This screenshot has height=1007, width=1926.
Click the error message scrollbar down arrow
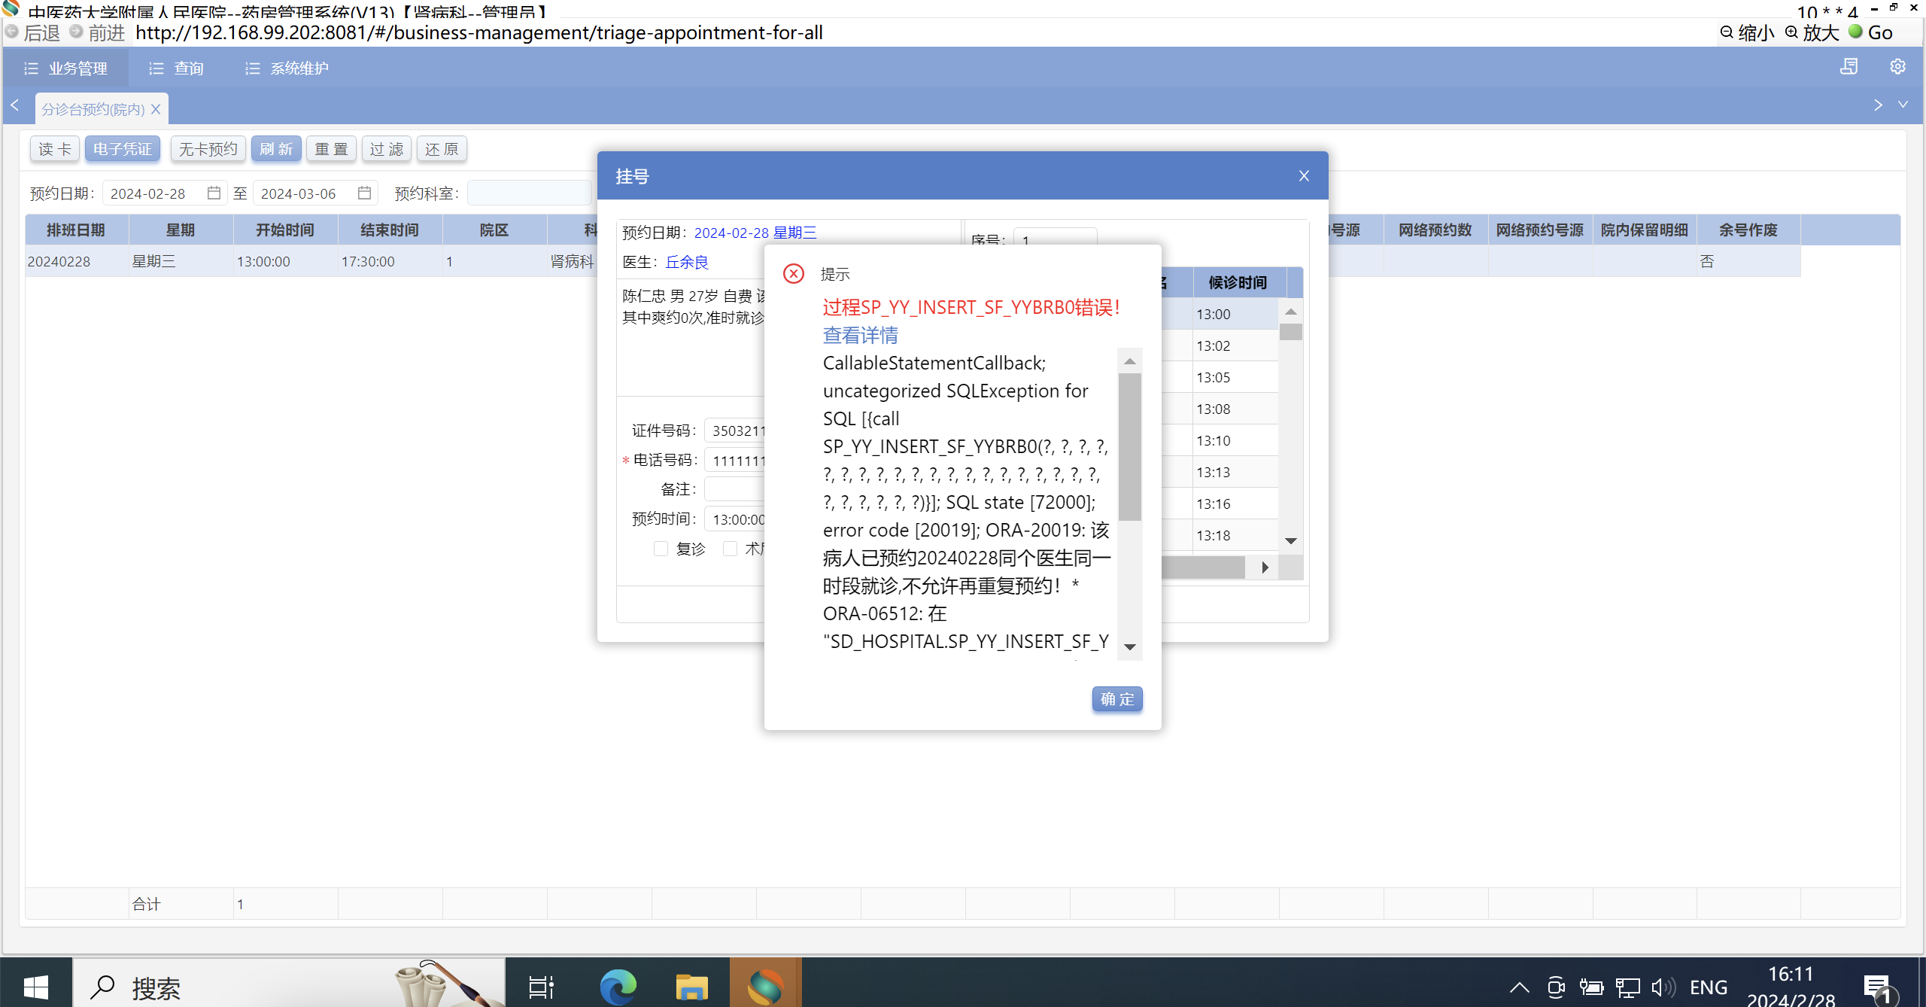pyautogui.click(x=1129, y=647)
